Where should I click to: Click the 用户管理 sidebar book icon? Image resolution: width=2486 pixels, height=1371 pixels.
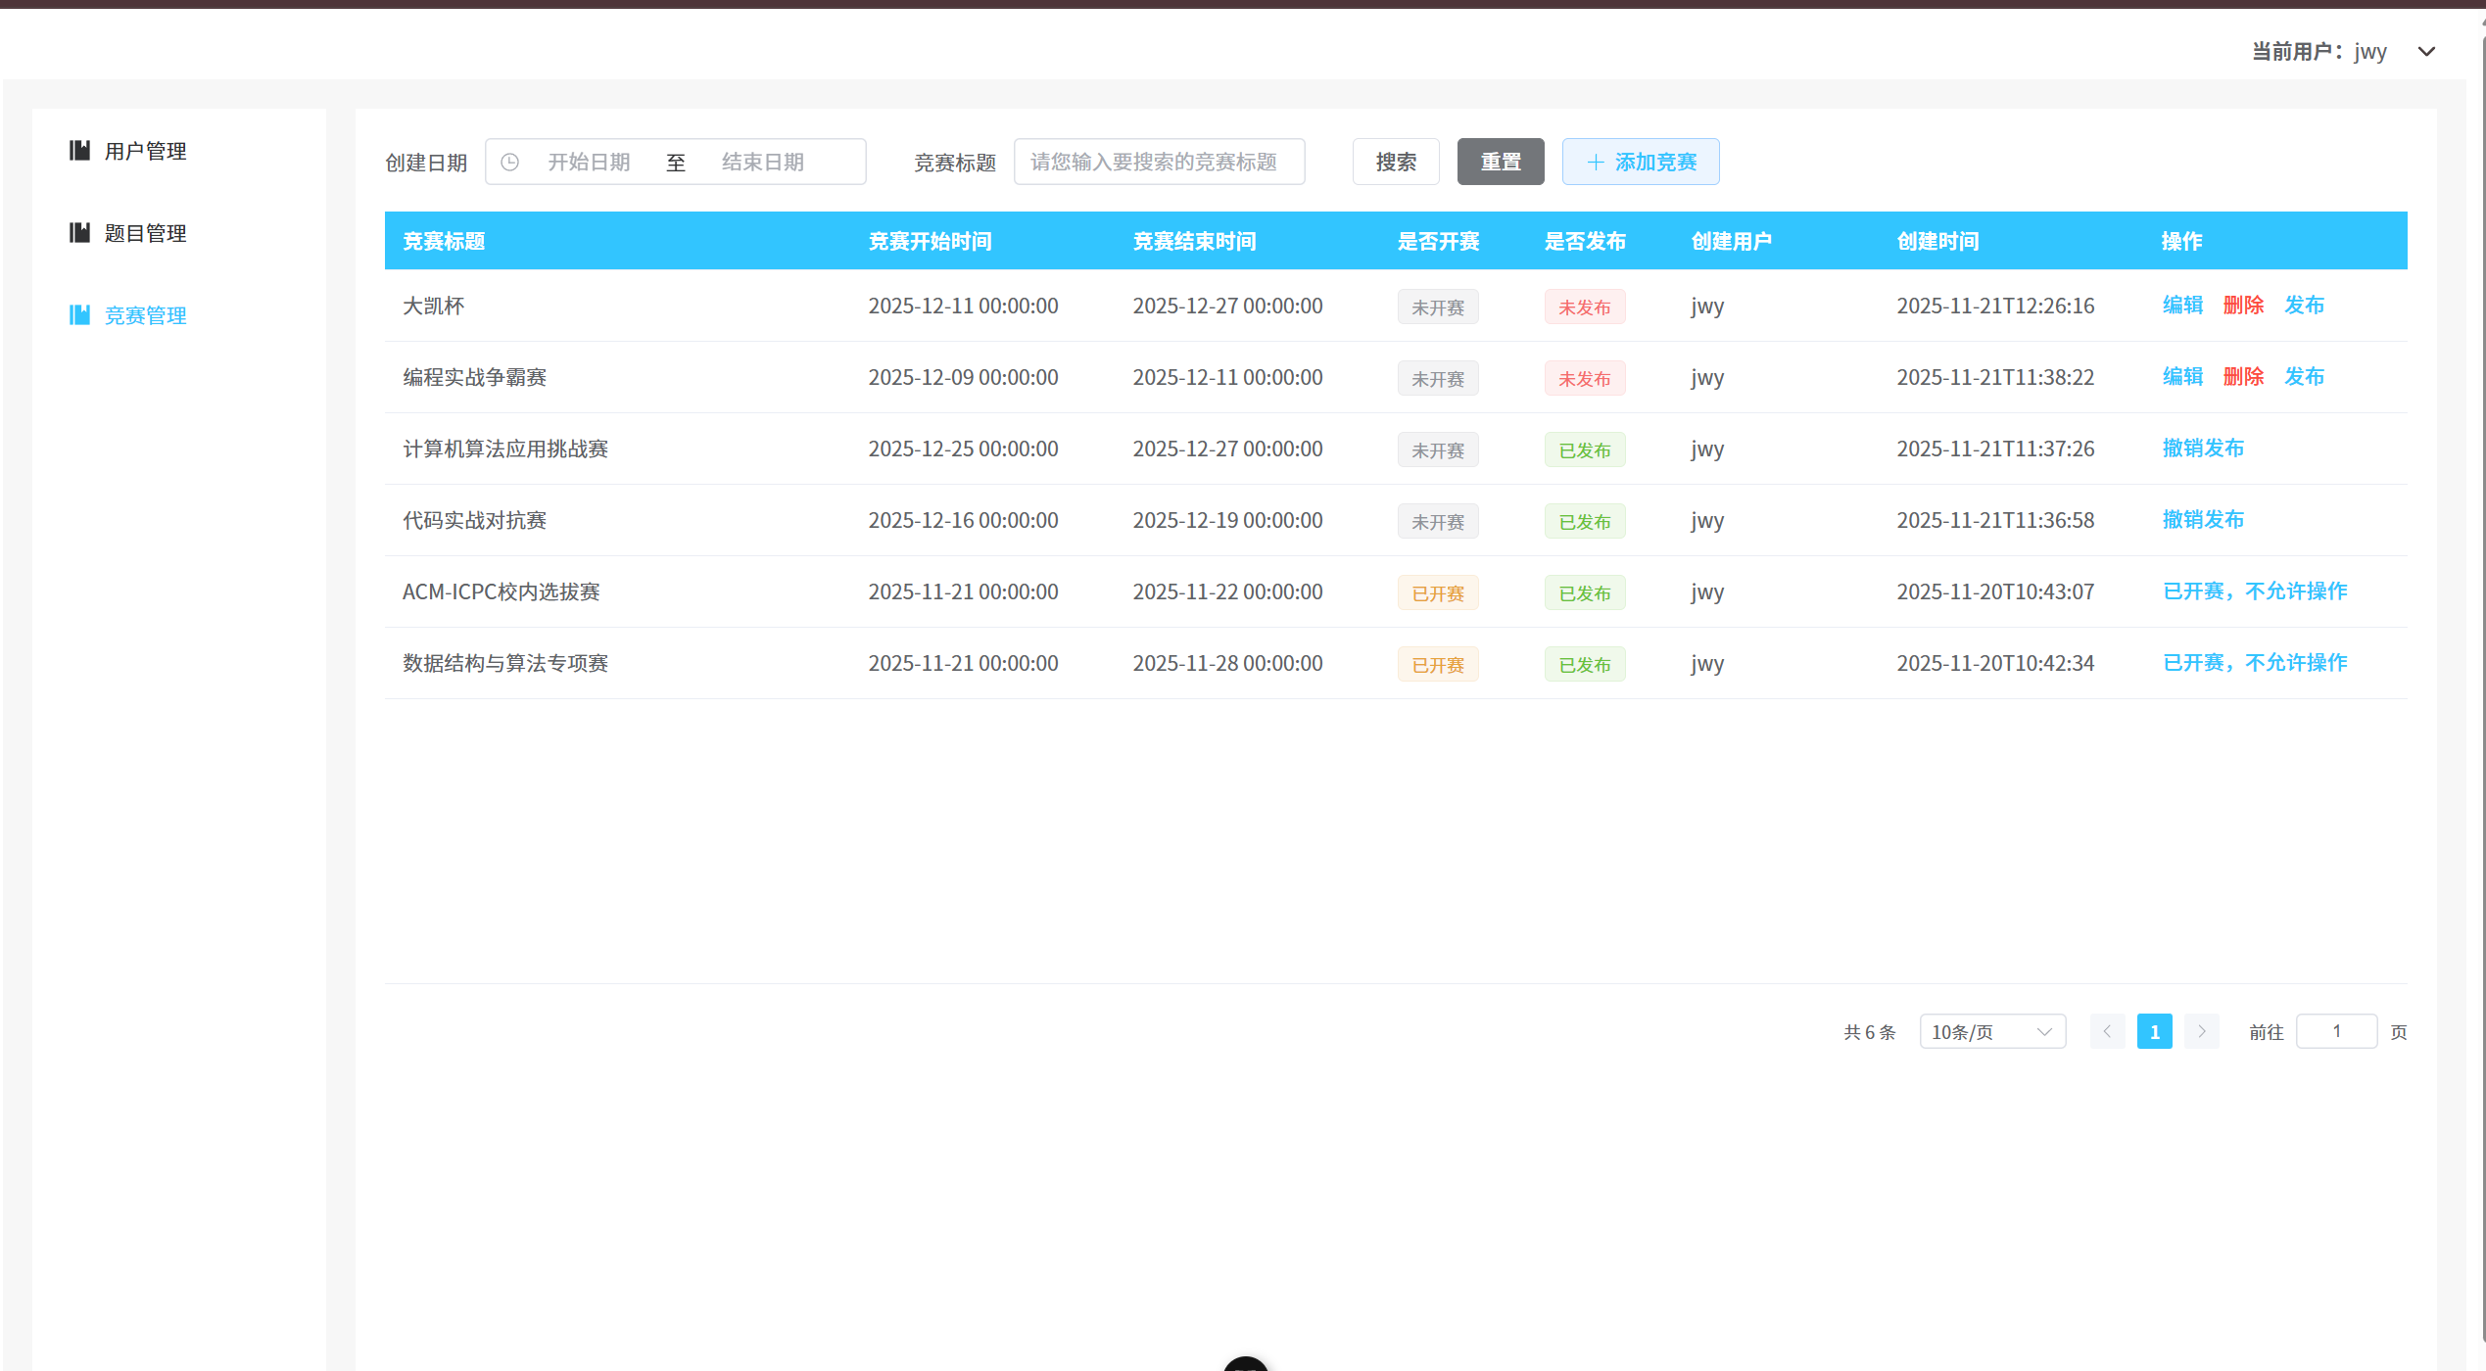point(79,150)
